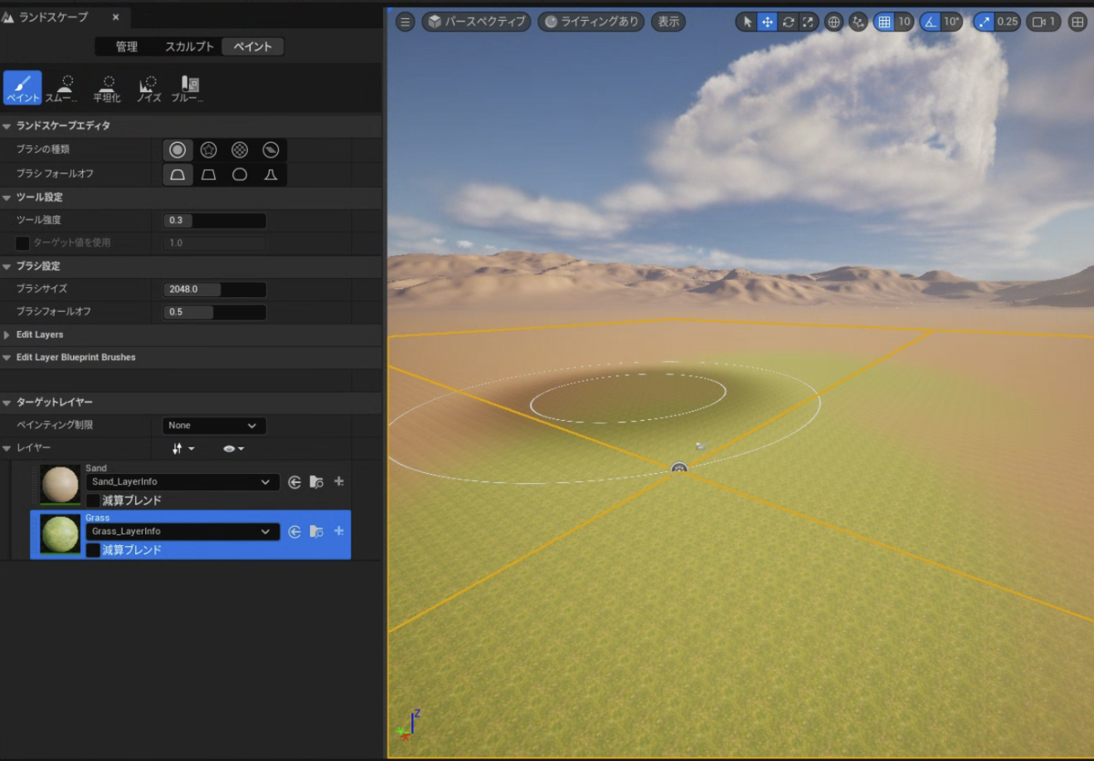Open the Grass_LayerInfo dropdown
Screen dimensions: 1094x761
coord(182,531)
